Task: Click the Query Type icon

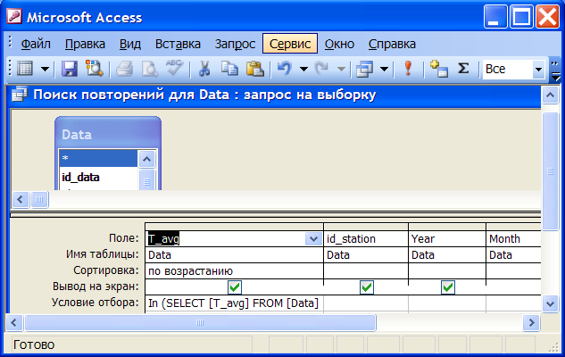Action: 365,69
